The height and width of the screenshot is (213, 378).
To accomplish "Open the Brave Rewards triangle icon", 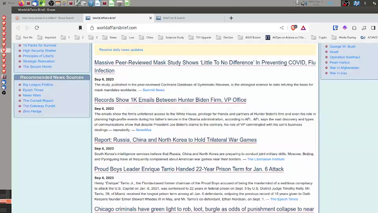I will pos(303,28).
